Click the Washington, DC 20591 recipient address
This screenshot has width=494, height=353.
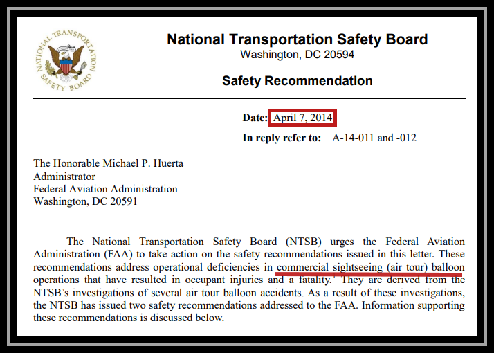click(85, 201)
